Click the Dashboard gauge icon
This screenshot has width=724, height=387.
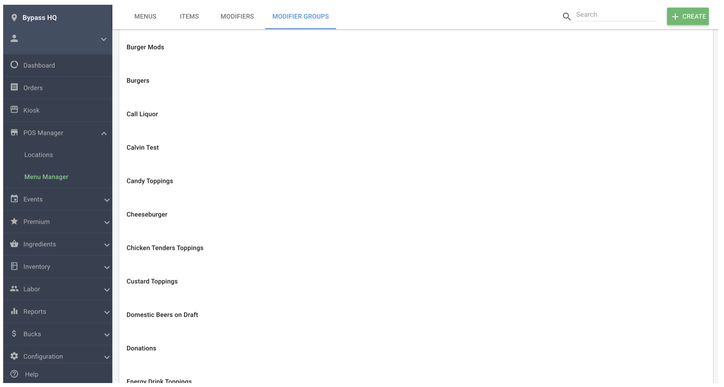pyautogui.click(x=14, y=65)
